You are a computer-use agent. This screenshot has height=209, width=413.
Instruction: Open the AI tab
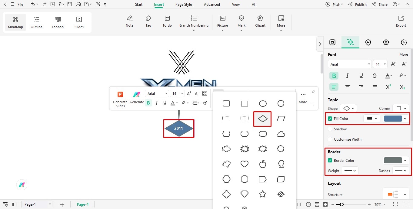[253, 5]
